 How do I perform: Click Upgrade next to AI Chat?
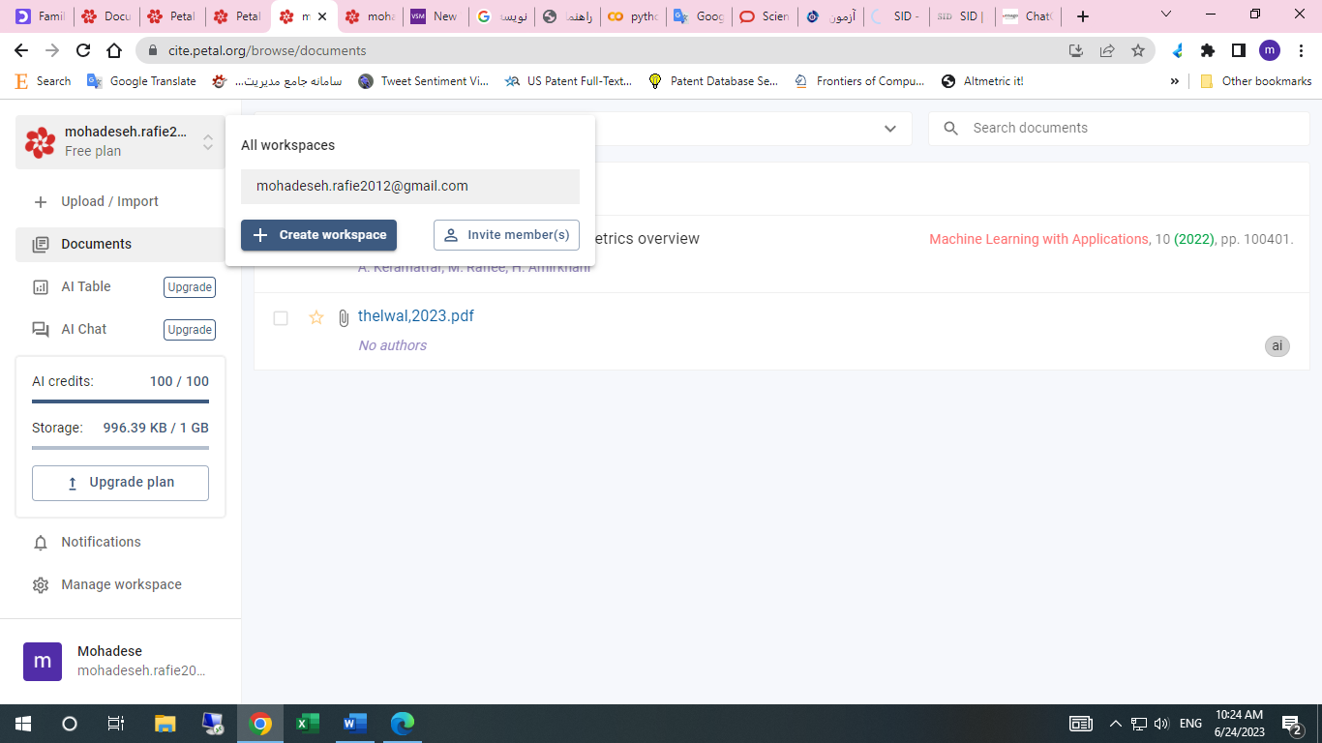click(x=190, y=330)
